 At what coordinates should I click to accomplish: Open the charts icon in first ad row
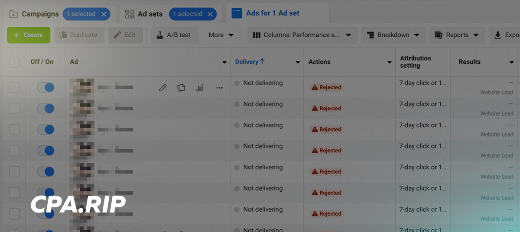click(200, 88)
